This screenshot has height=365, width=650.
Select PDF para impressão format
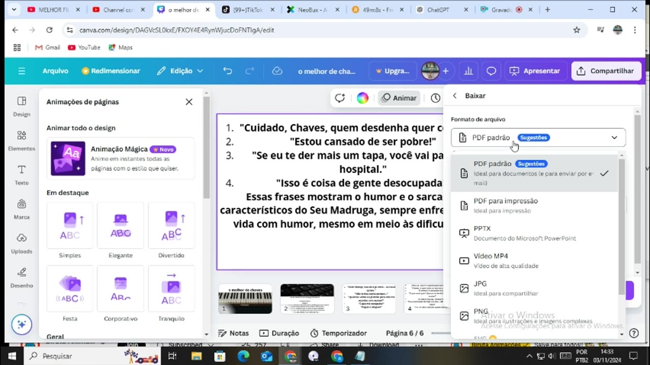click(534, 205)
